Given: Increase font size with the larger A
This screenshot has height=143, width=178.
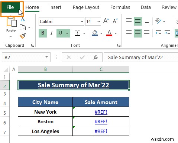Looking at the screenshot, I should coord(106,21).
